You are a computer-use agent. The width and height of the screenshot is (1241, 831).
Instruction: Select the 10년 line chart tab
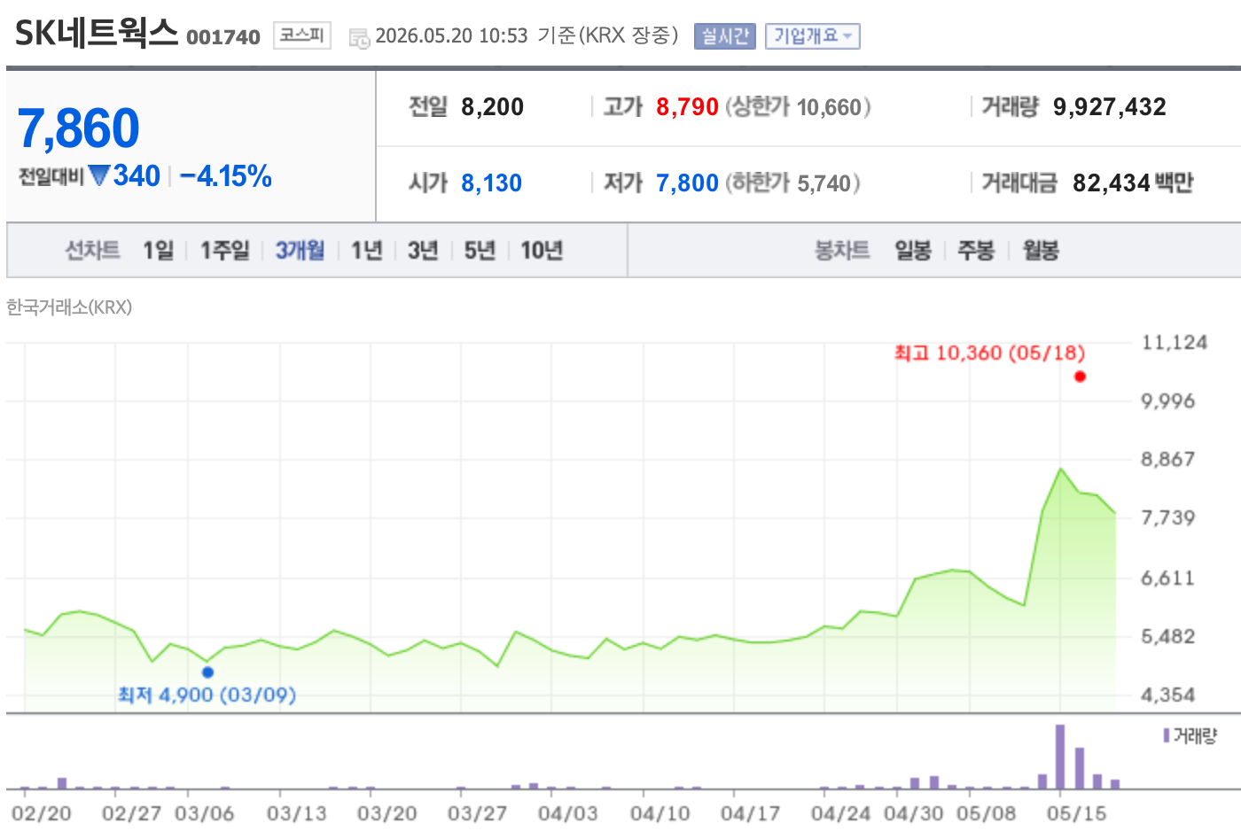pos(542,251)
